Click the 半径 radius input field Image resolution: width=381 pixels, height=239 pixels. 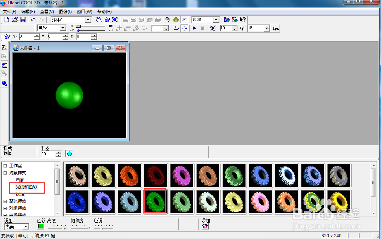pyautogui.click(x=48, y=154)
